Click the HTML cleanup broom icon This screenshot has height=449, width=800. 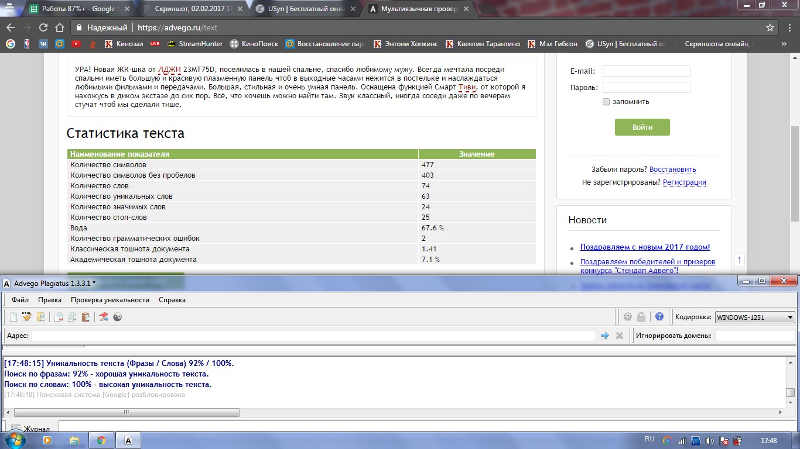pos(27,317)
